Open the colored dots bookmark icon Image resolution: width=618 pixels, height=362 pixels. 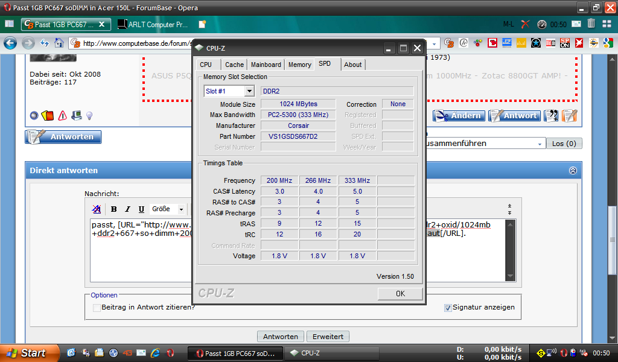click(x=478, y=43)
